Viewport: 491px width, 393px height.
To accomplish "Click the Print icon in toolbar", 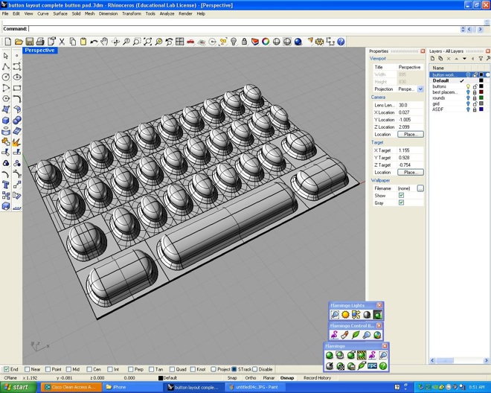I will click(39, 42).
